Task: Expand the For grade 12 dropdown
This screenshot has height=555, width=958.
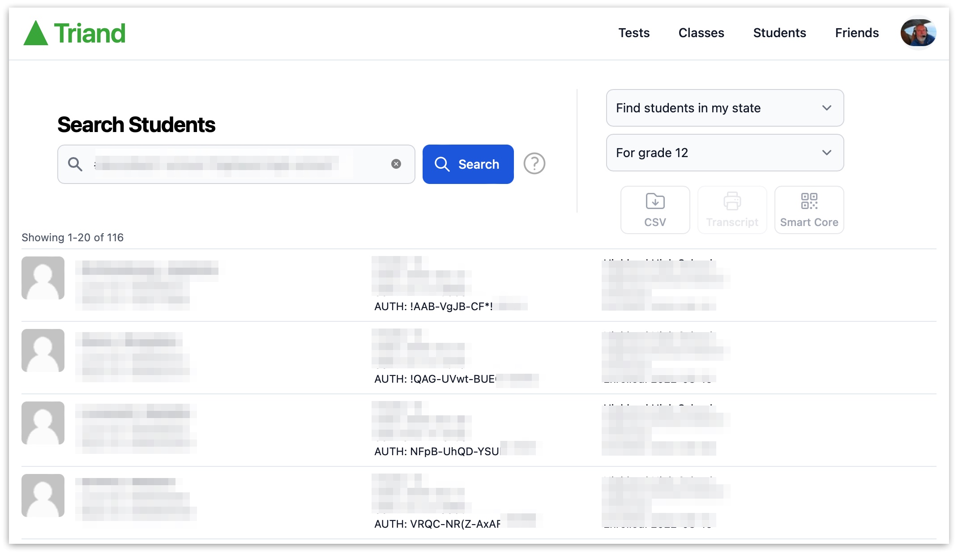Action: 724,153
